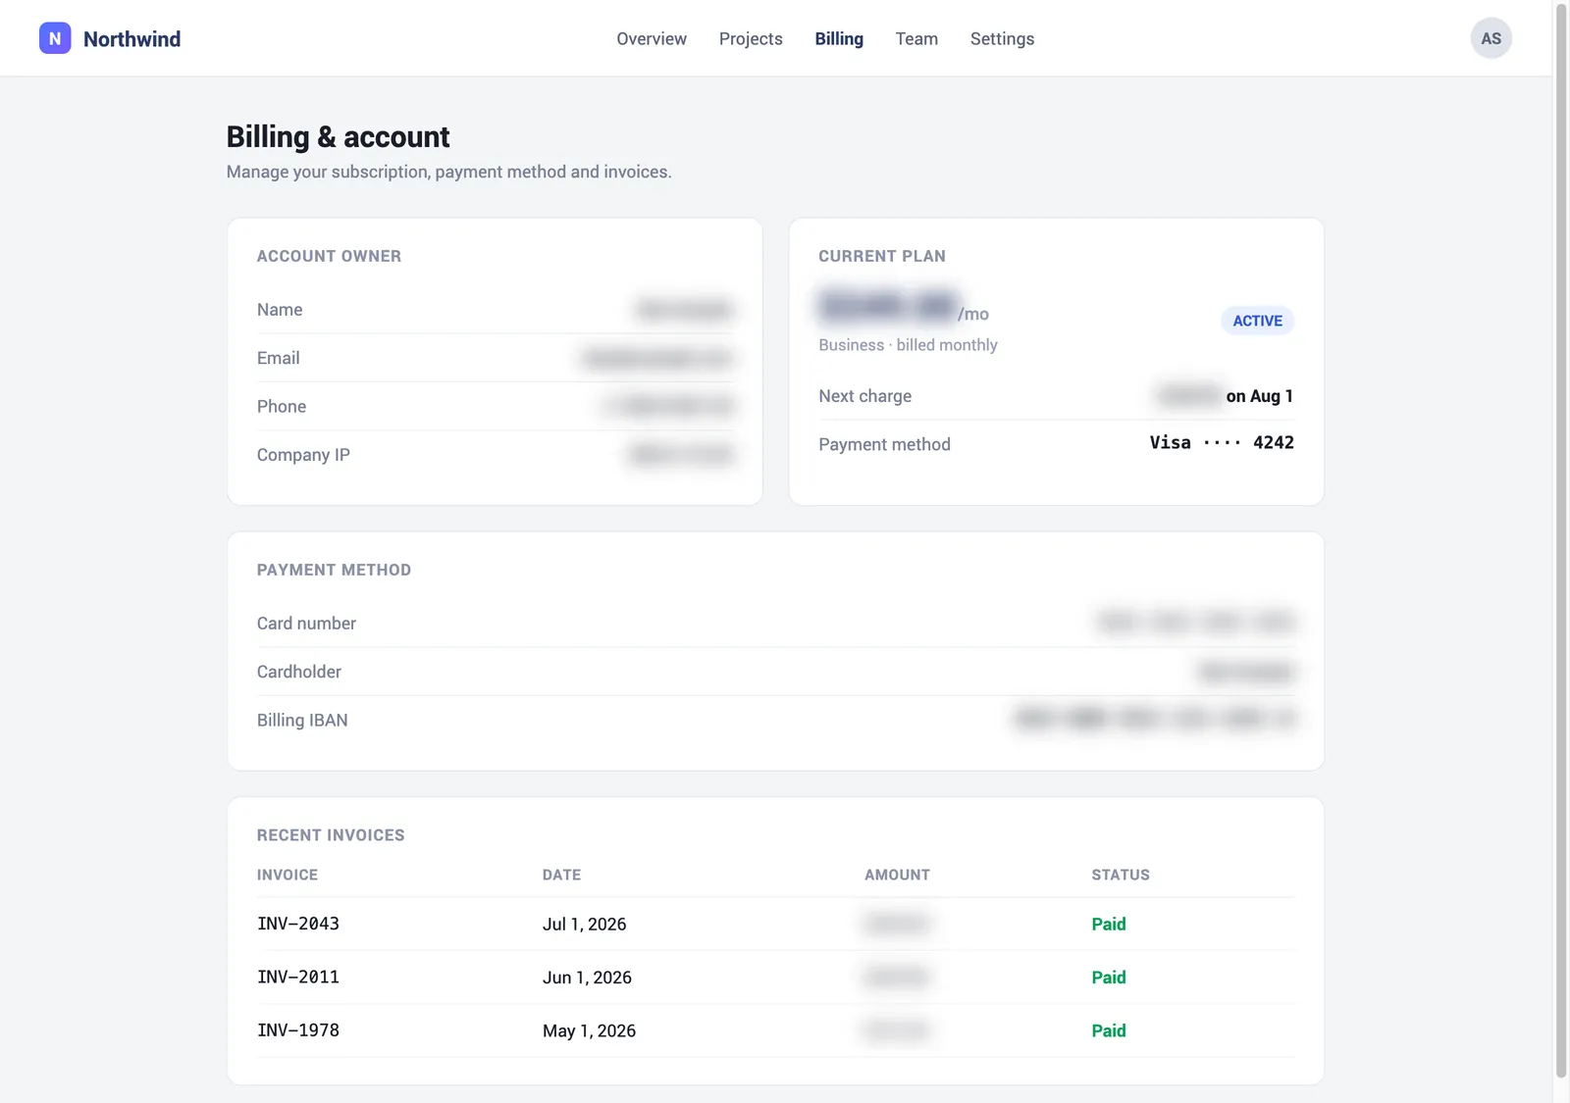Screen dimensions: 1570x1103
Task: Click the blurred Email value
Action: coord(657,358)
